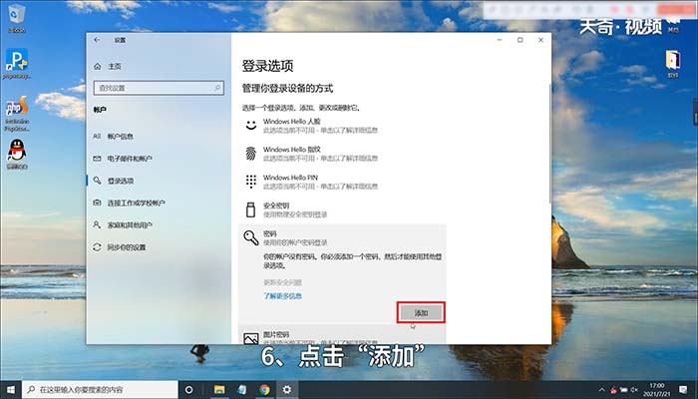Click the search magnifier in 查找设置 box

[x=217, y=88]
